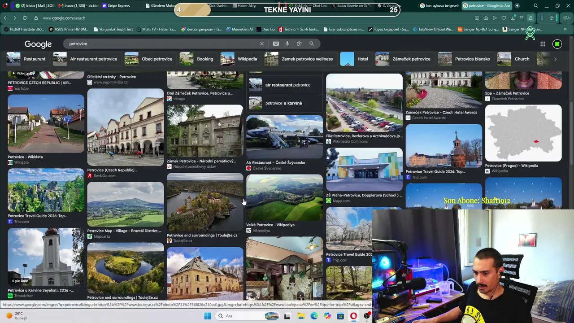The height and width of the screenshot is (323, 574).
Task: Open the Duo Go bookmark
Action: [x=266, y=29]
